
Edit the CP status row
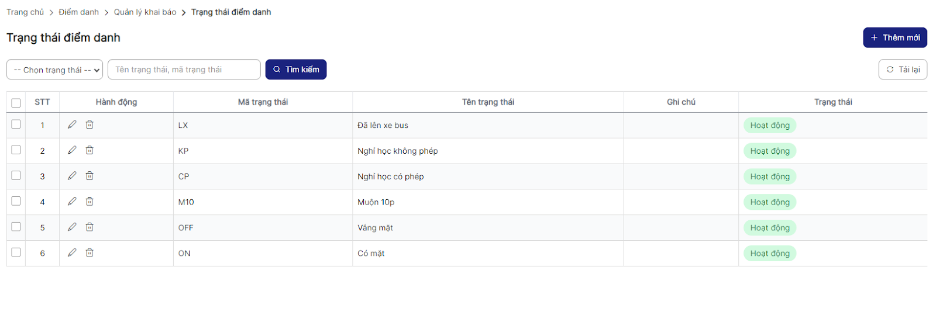pos(72,176)
